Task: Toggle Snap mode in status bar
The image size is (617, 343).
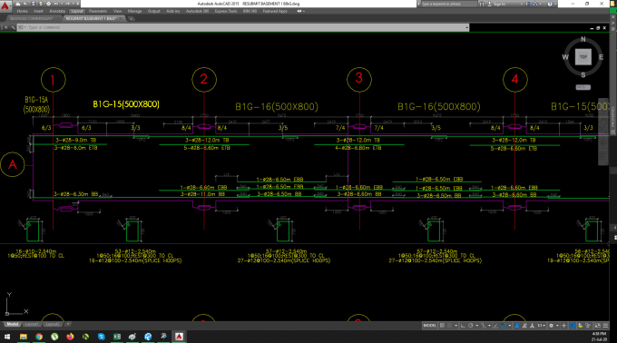Action: 450,326
